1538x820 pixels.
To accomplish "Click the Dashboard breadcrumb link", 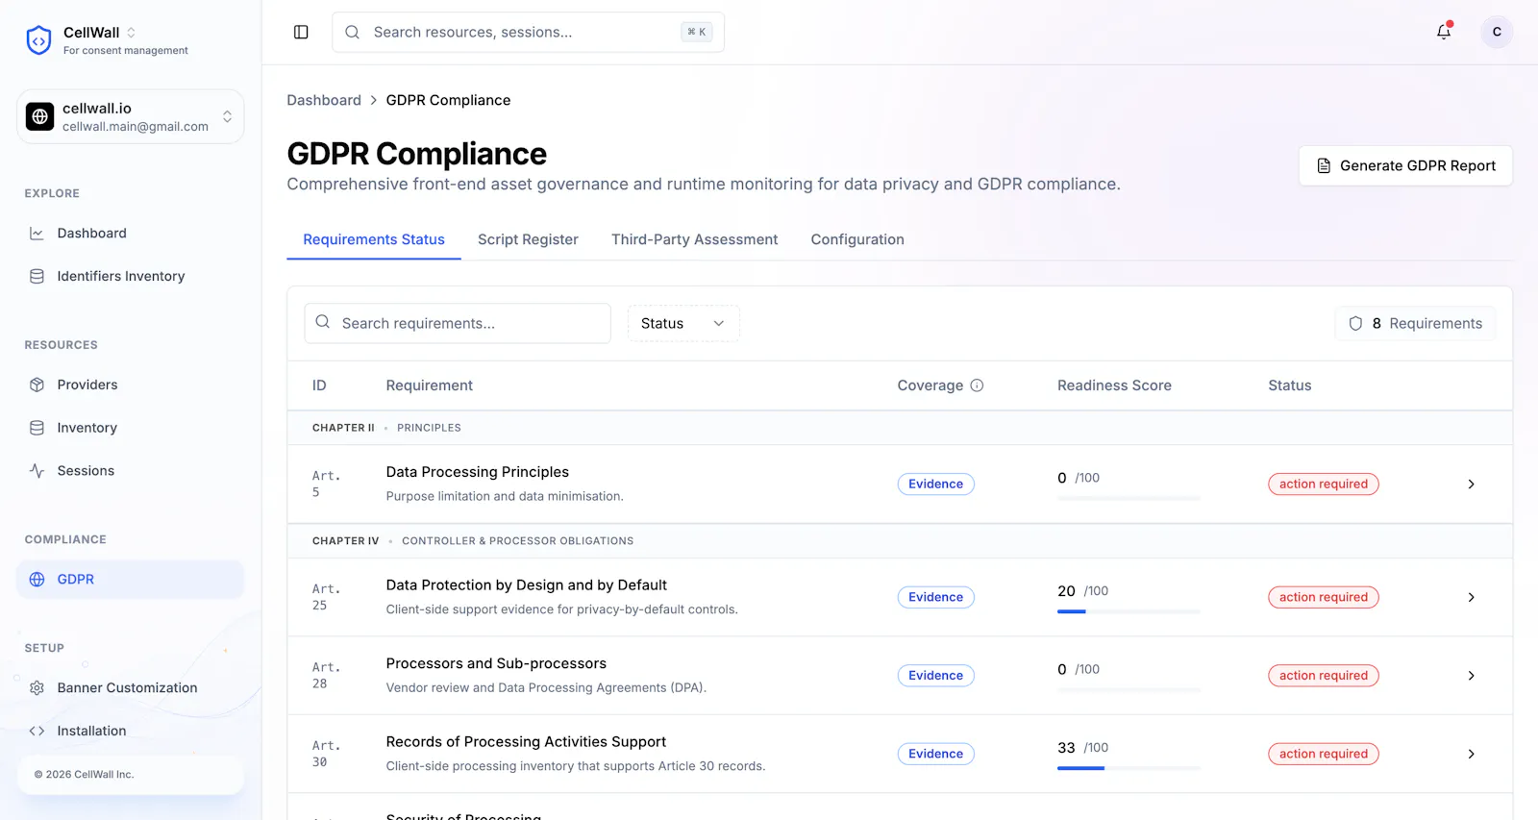I will click(x=324, y=100).
